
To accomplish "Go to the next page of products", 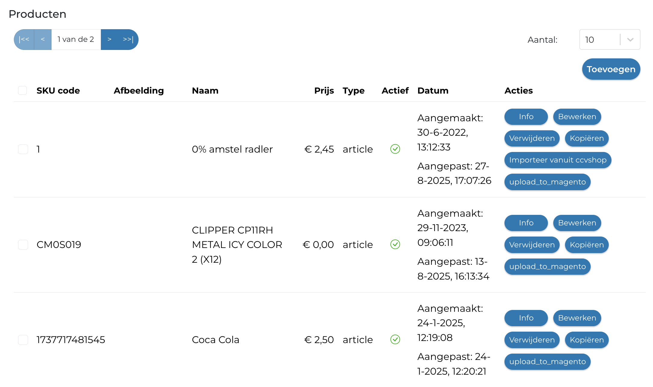I will pos(110,39).
